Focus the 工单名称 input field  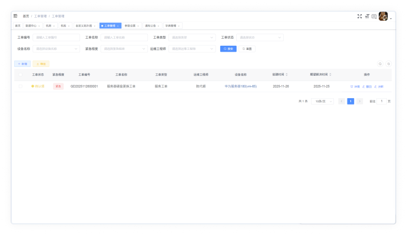(124, 38)
